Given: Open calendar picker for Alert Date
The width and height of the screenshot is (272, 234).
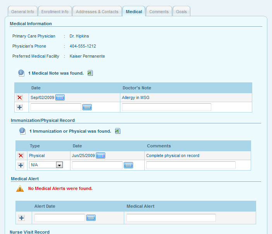Looking at the screenshot, I should tap(91, 218).
